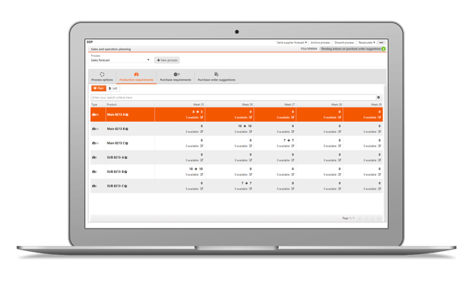Open the Process options tab

102,77
